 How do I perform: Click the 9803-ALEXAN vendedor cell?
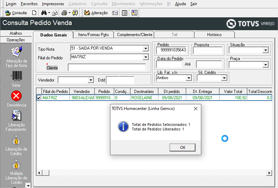82,98
